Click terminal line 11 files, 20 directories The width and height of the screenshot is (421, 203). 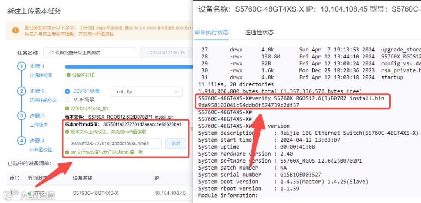pos(236,84)
